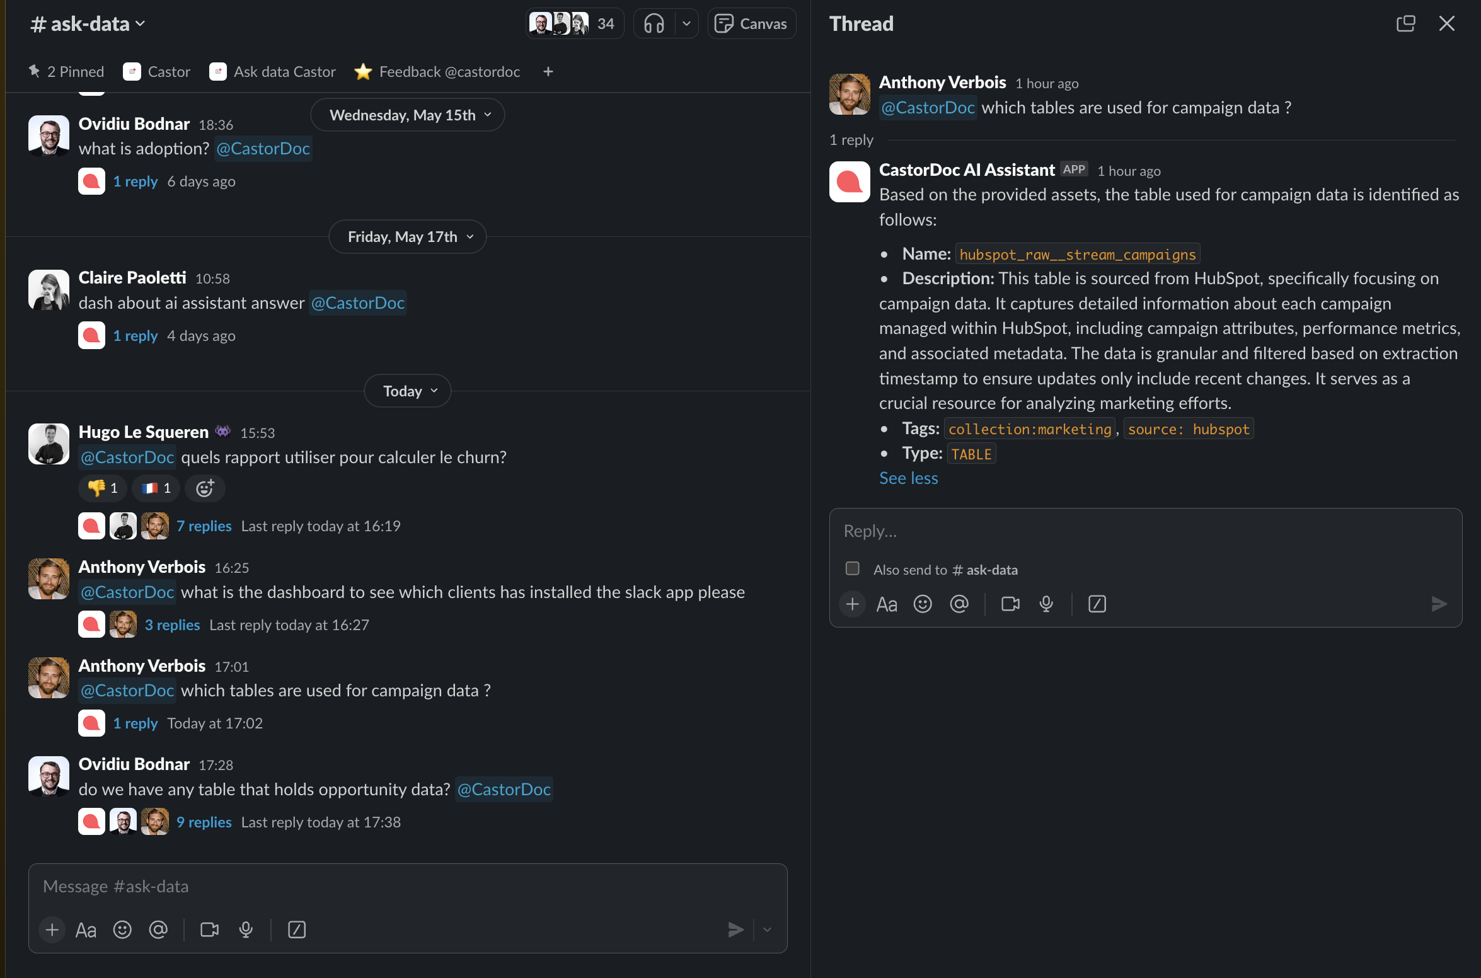Viewport: 1481px width, 978px height.
Task: Attach a file with the channel composer plus button
Action: click(x=52, y=930)
